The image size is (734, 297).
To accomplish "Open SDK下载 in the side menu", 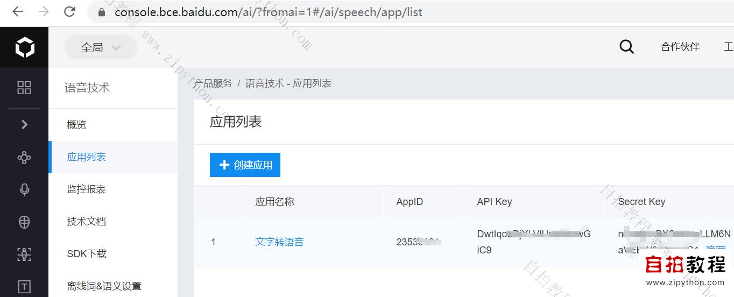I will 87,254.
